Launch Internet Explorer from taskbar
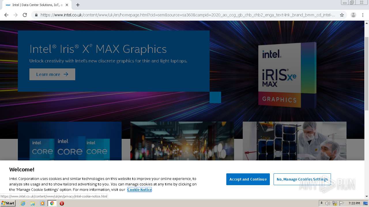369x207 pixels. tap(23, 203)
